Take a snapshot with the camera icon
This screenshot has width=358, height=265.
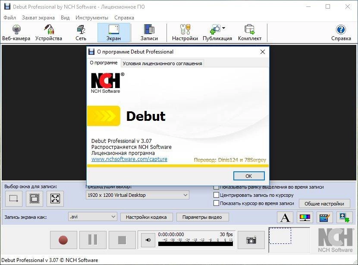tap(251, 240)
